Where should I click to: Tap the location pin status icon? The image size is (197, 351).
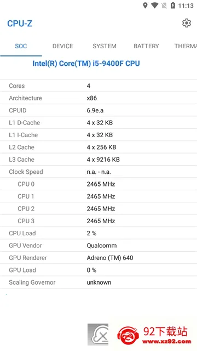[145, 5]
